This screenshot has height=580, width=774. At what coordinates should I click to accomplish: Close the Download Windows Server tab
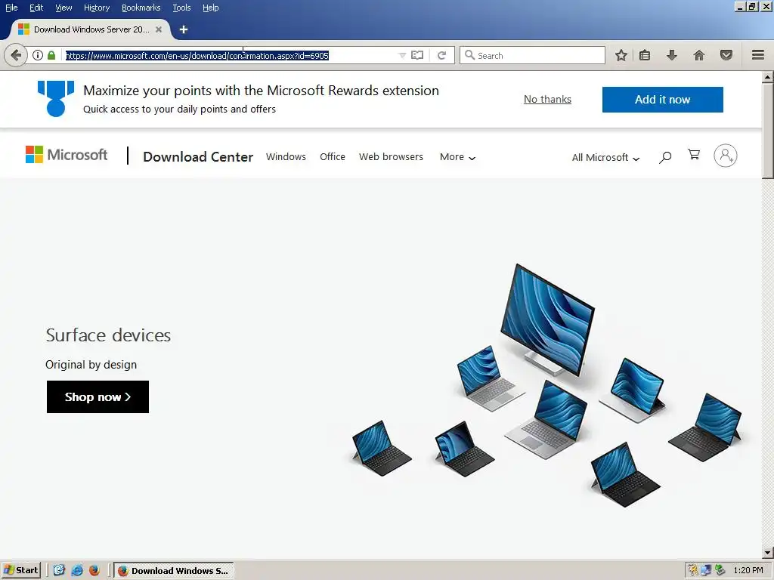(159, 29)
